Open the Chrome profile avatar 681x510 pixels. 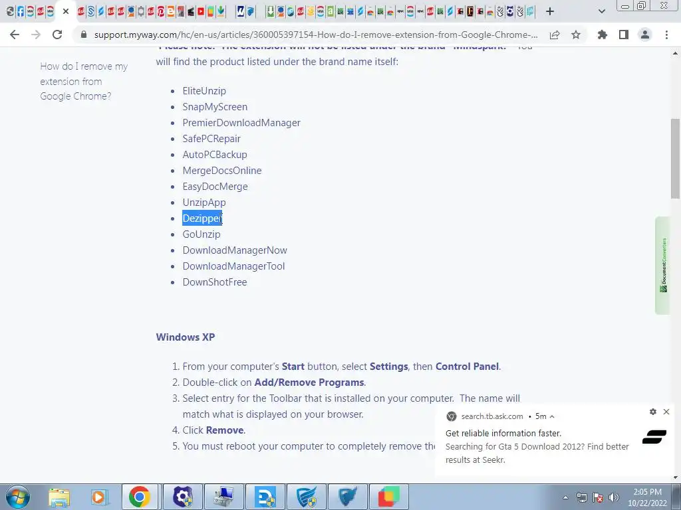pos(645,35)
